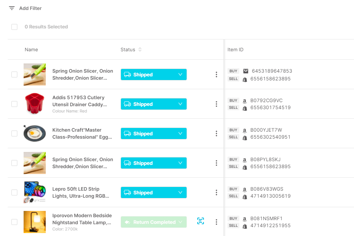Select the checkbox for the Lepro LED Strip row

[x=14, y=192]
